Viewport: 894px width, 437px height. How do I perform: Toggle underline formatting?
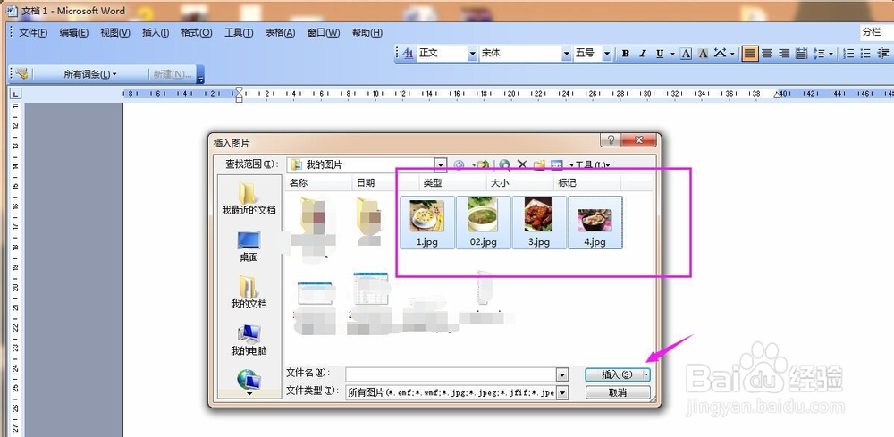click(660, 54)
